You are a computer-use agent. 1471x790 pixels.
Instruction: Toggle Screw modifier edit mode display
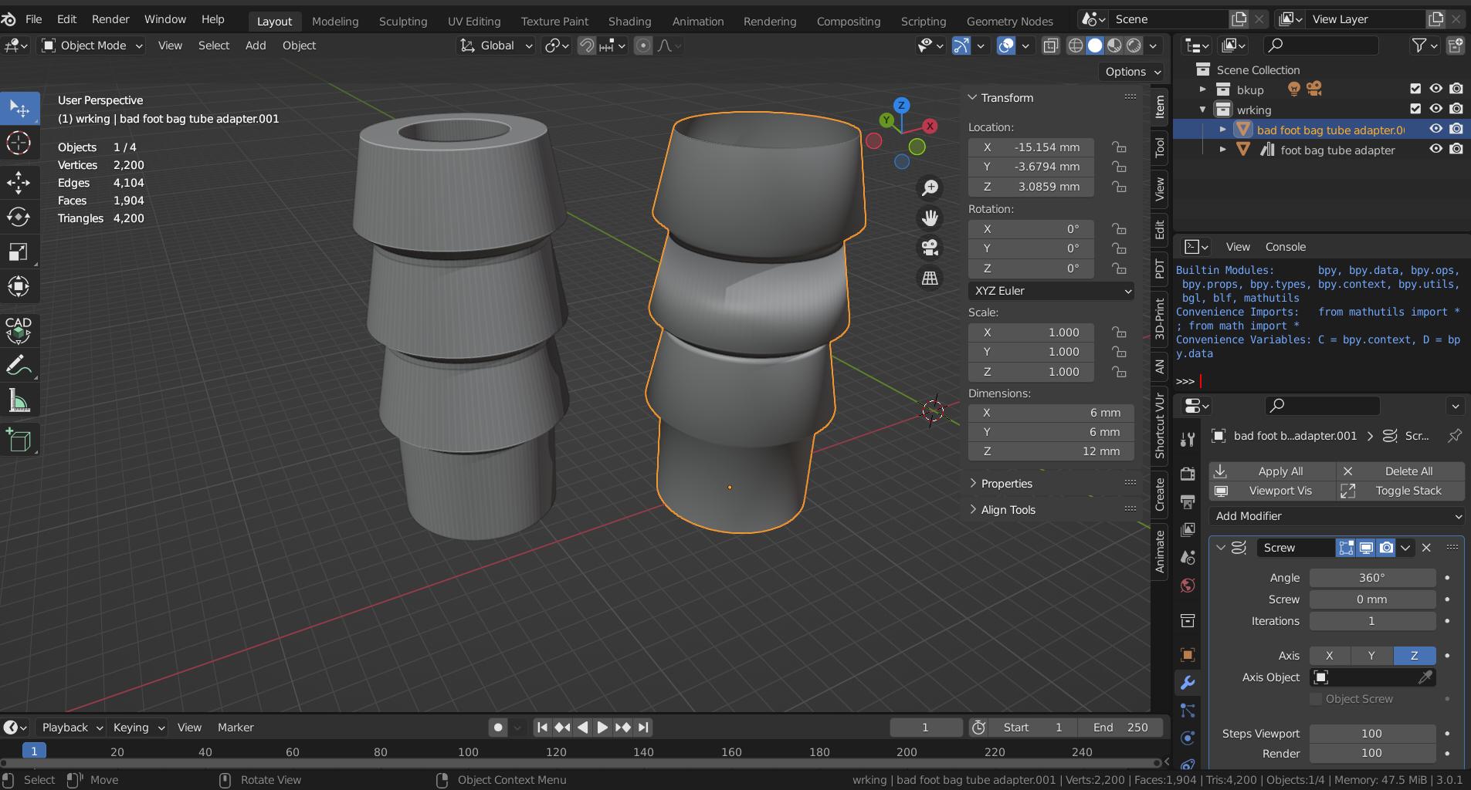(x=1346, y=548)
